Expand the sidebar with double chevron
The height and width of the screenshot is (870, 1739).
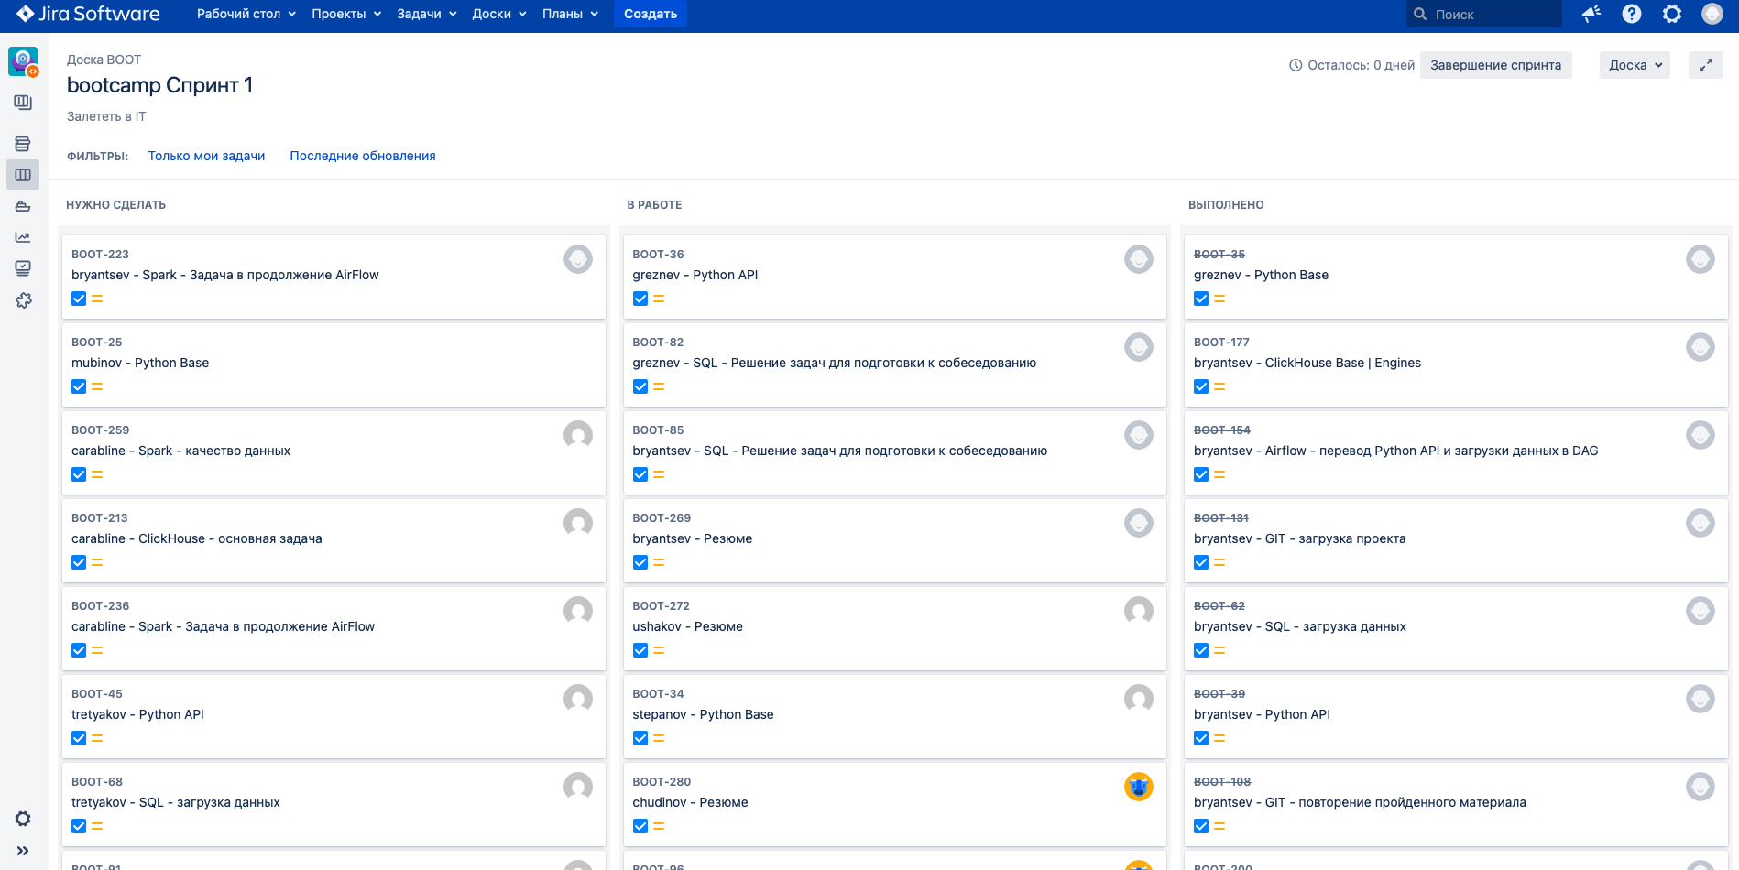pos(23,851)
